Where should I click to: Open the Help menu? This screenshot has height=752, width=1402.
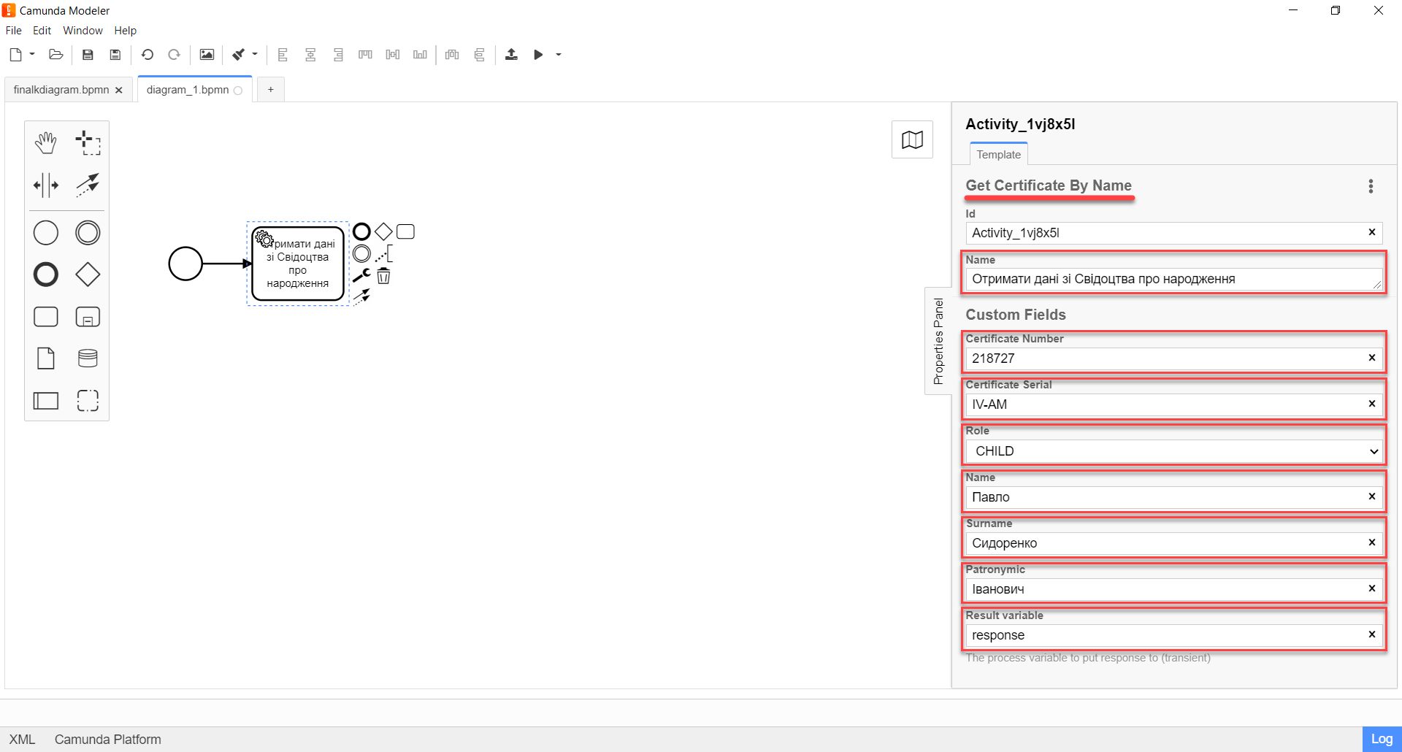(x=125, y=31)
